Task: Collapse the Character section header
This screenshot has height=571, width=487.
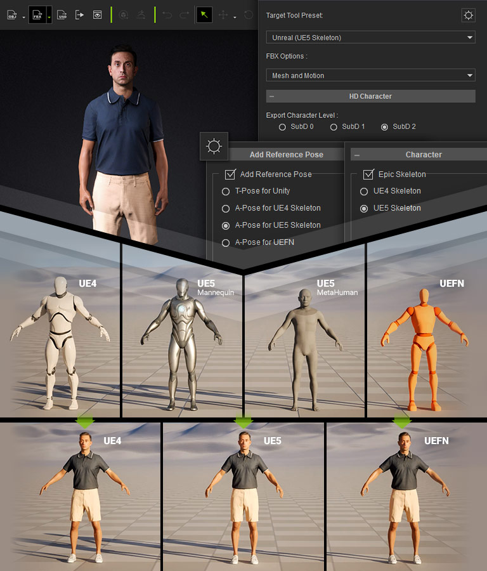Action: click(356, 155)
